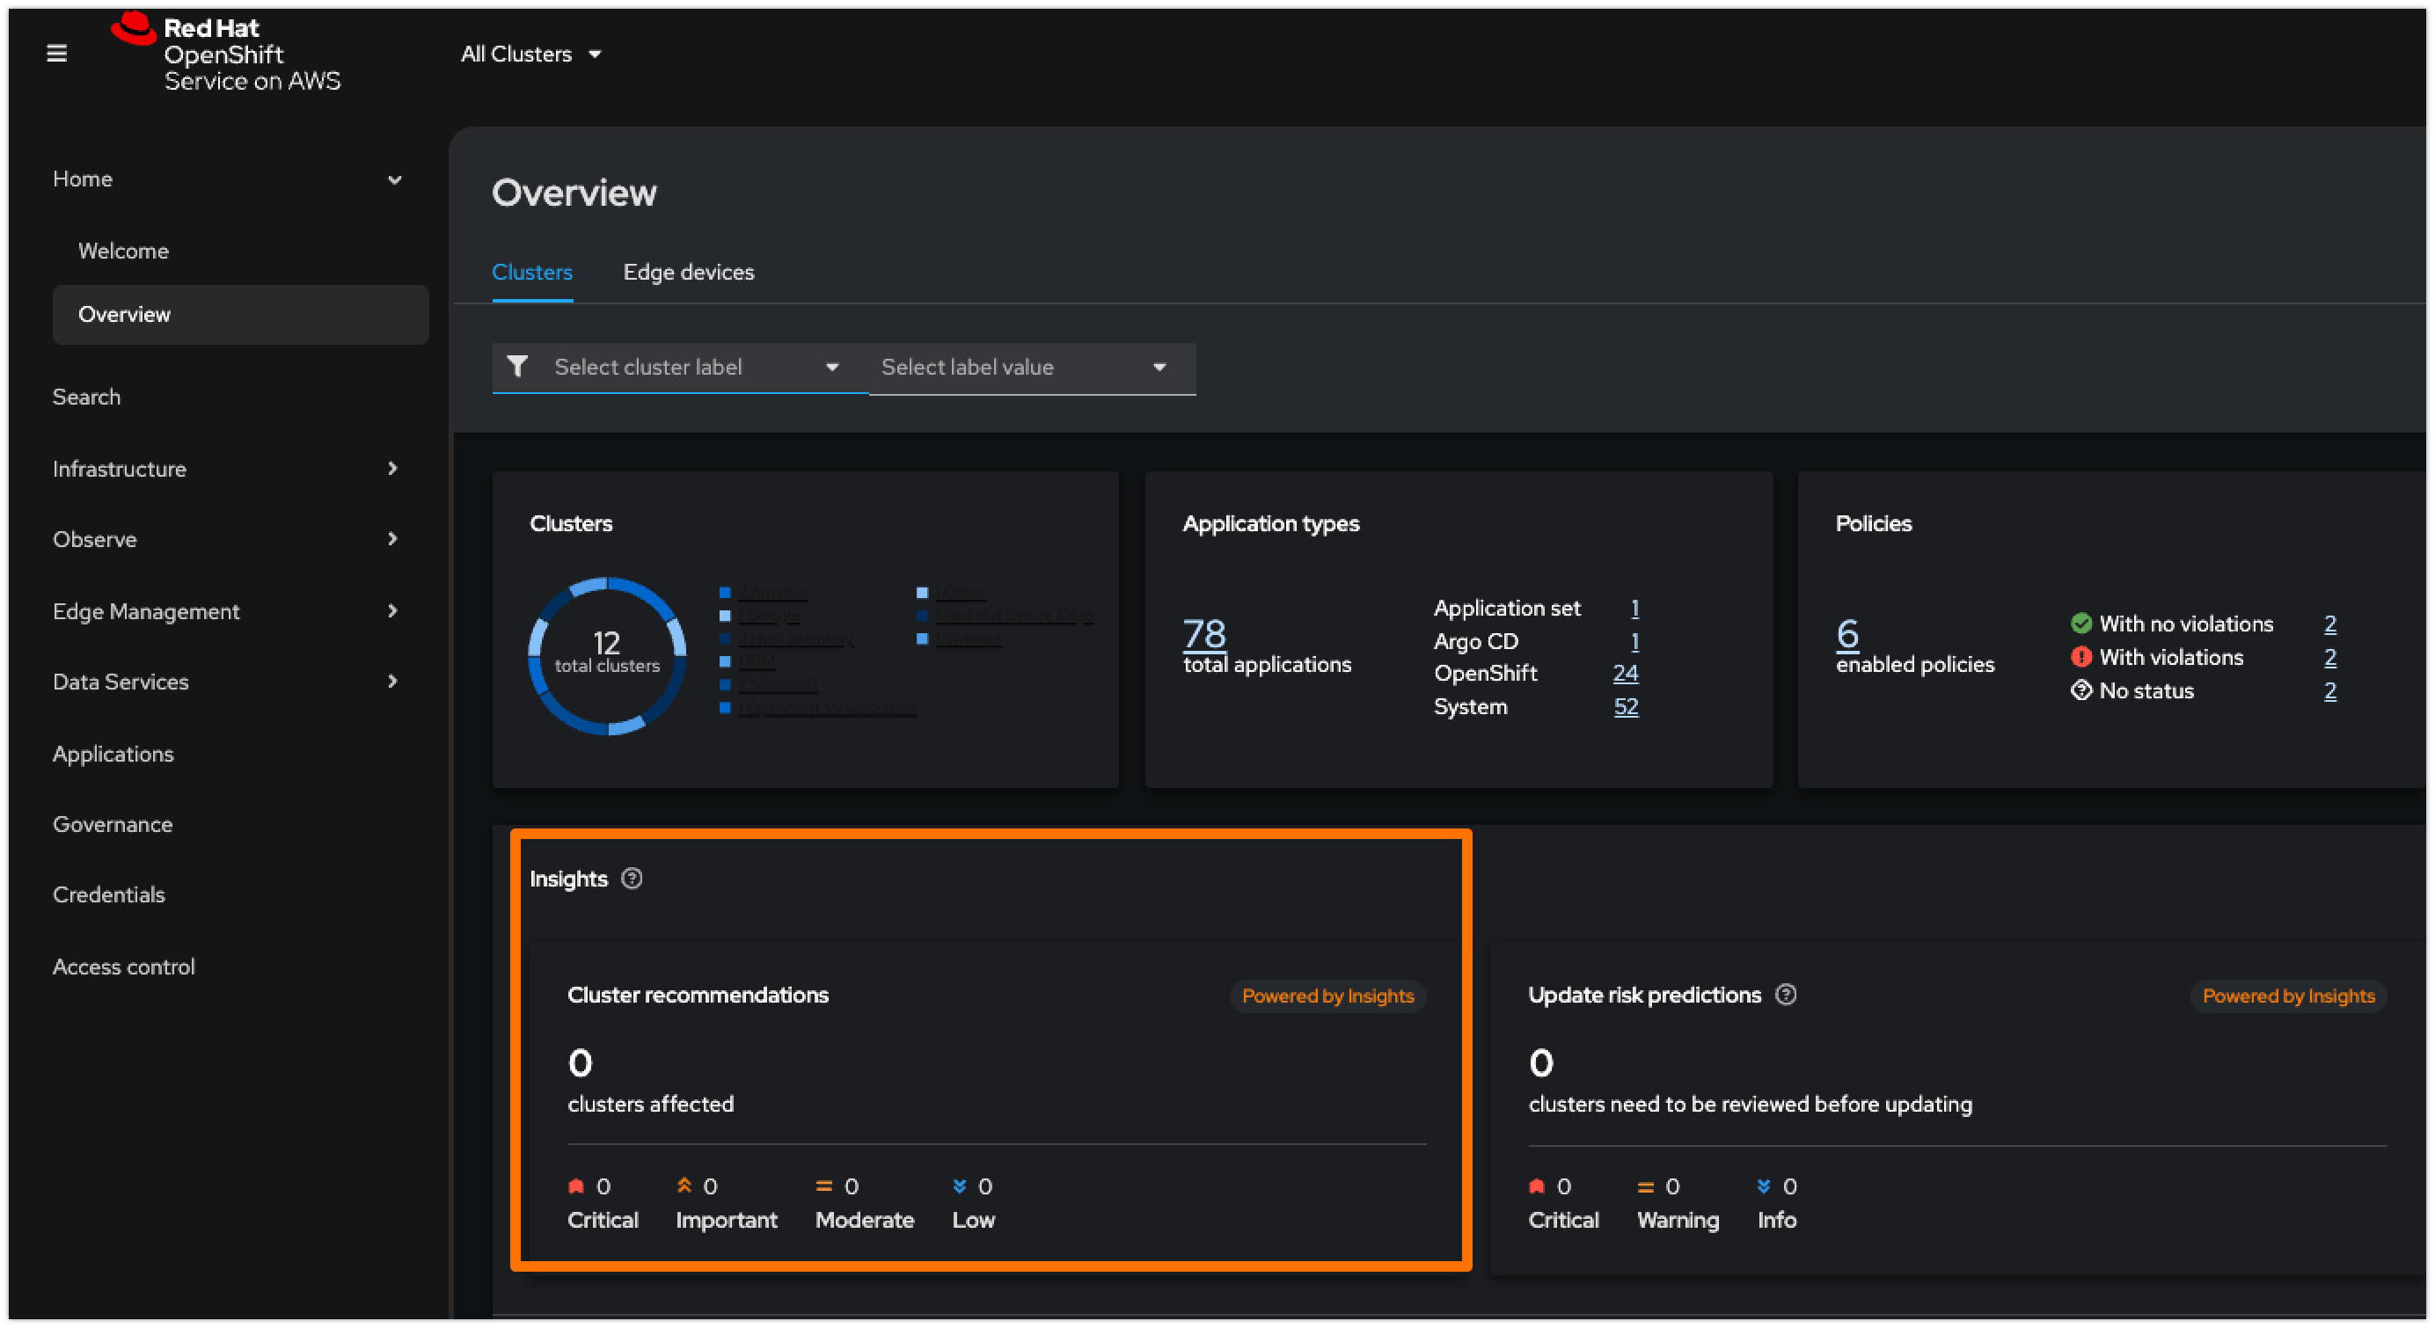Open the All Clusters dropdown
The height and width of the screenshot is (1328, 2435).
click(530, 54)
